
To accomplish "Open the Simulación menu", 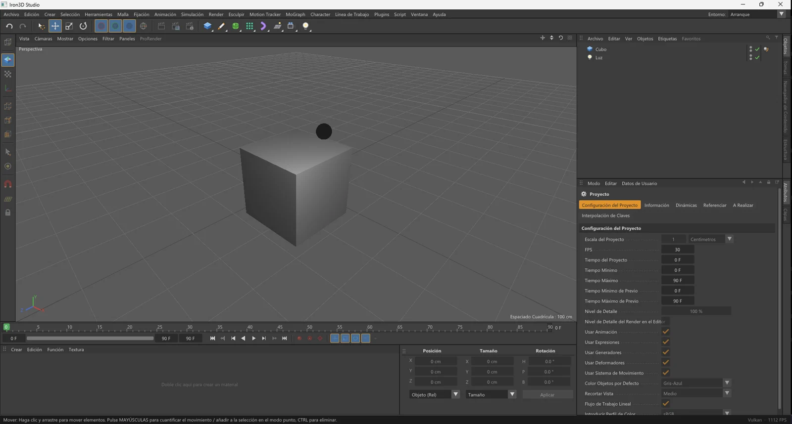I will (x=192, y=14).
